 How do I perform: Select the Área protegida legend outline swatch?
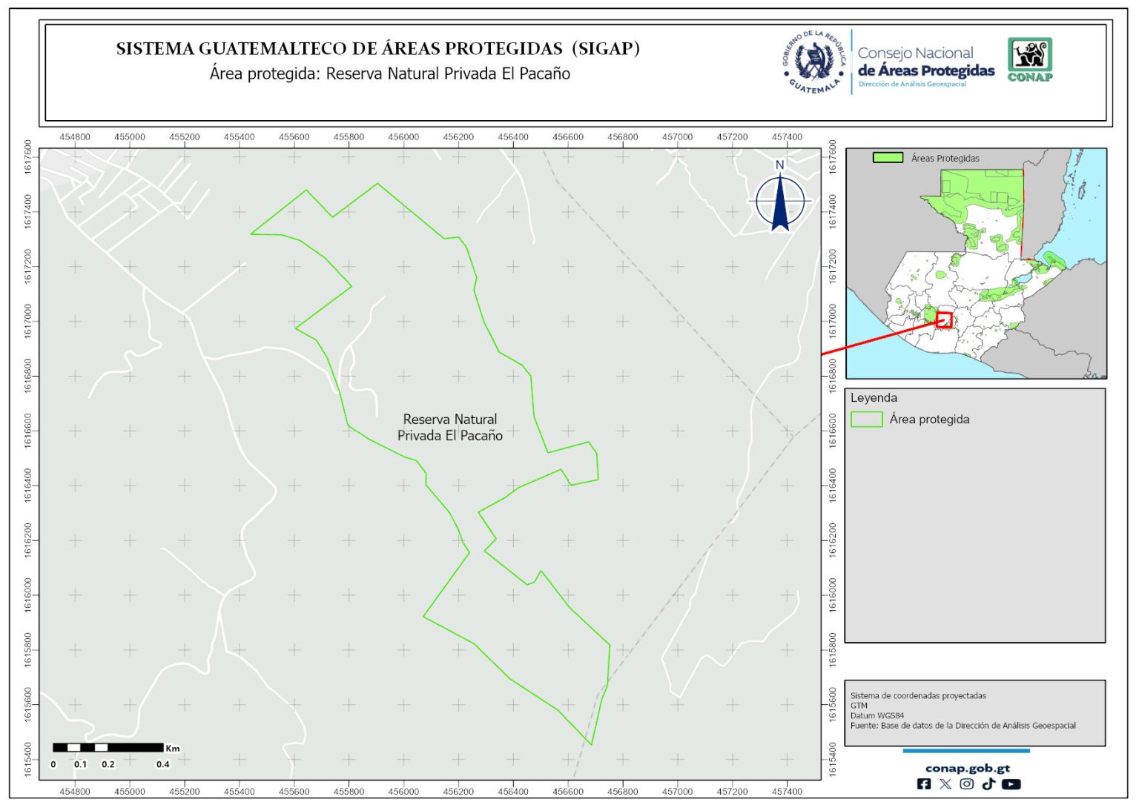(x=866, y=420)
